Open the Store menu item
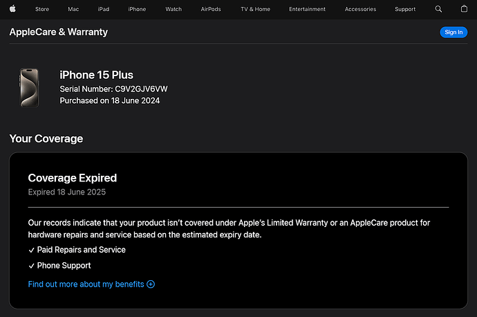 click(42, 9)
